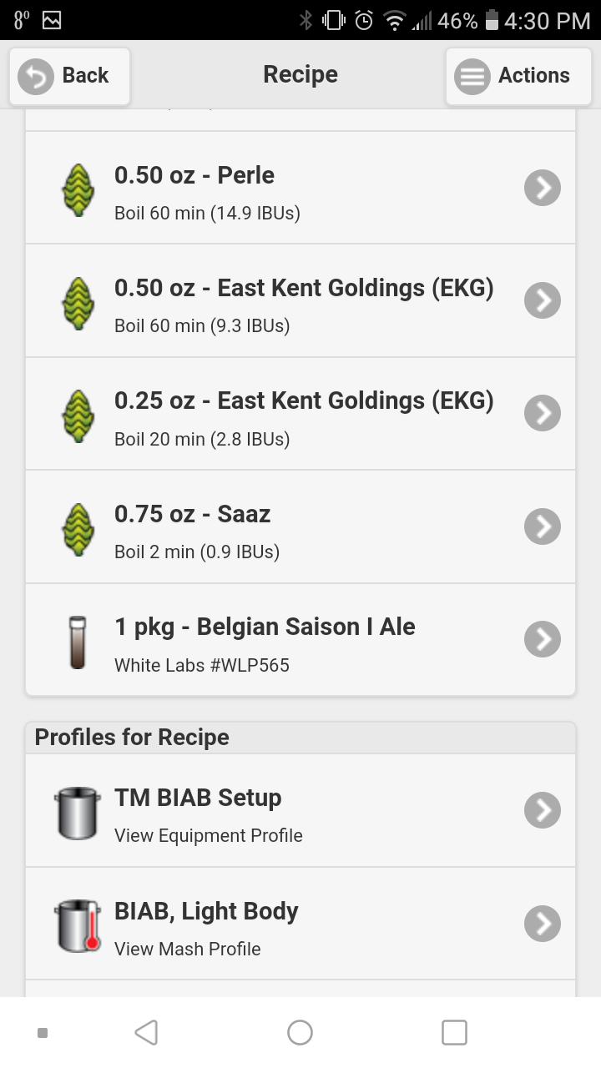Image resolution: width=601 pixels, height=1068 pixels.
Task: Tap the hop cone icon beside Perle
Action: (78, 189)
